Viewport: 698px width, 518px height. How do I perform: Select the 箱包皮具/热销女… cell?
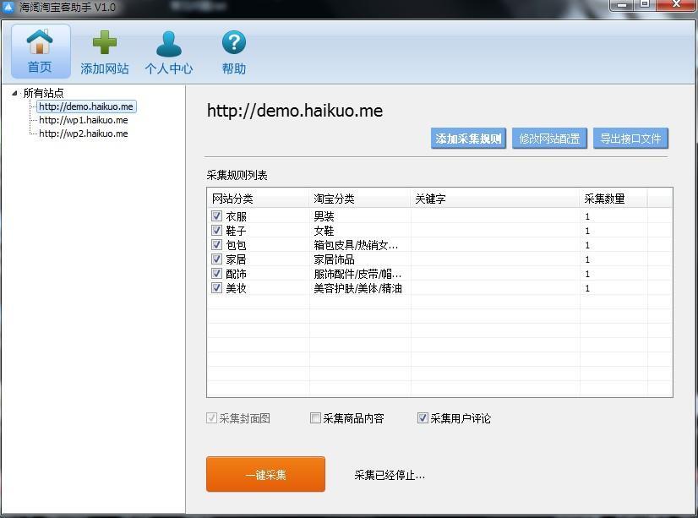[x=356, y=245]
